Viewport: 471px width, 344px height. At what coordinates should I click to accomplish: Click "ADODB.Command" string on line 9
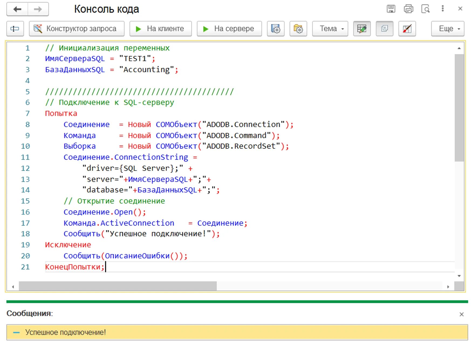[x=237, y=135]
